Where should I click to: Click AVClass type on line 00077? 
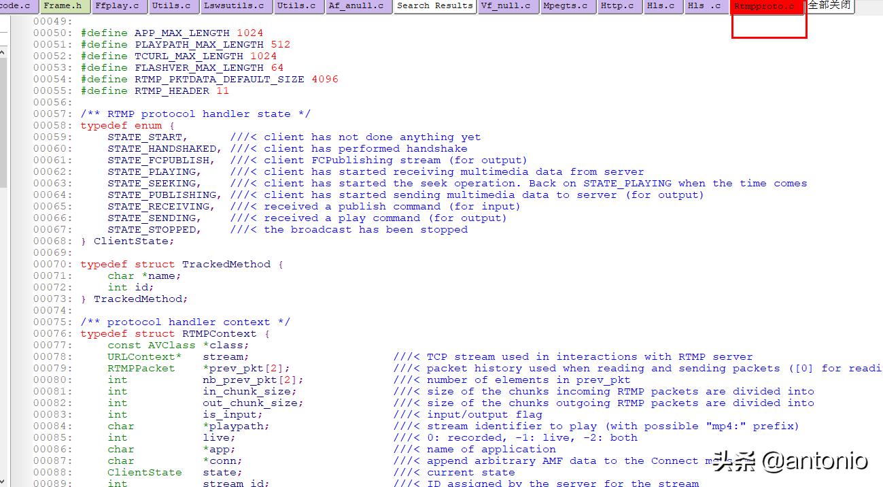click(x=172, y=345)
